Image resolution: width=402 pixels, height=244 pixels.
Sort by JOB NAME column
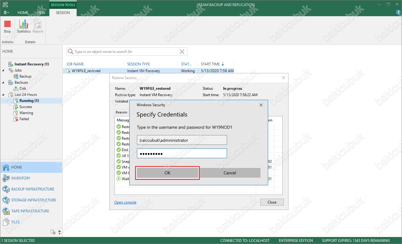pyautogui.click(x=75, y=64)
